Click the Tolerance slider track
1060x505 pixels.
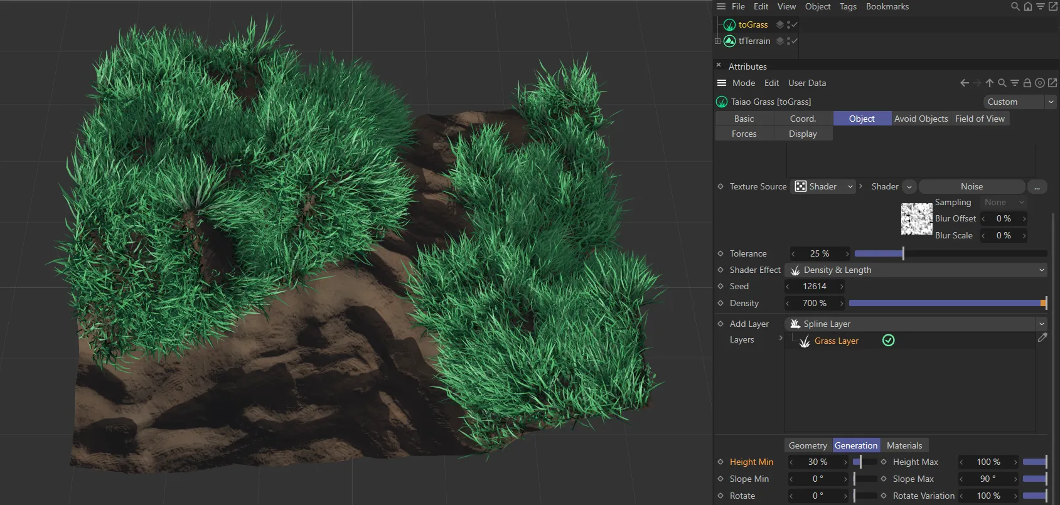(x=950, y=253)
